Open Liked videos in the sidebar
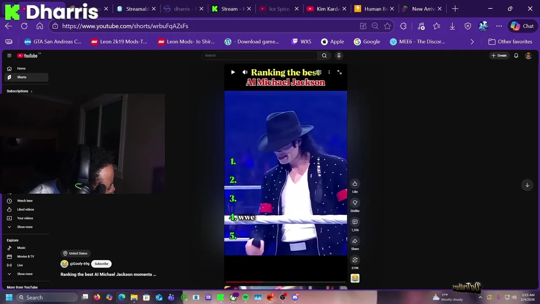The width and height of the screenshot is (540, 304). click(26, 209)
